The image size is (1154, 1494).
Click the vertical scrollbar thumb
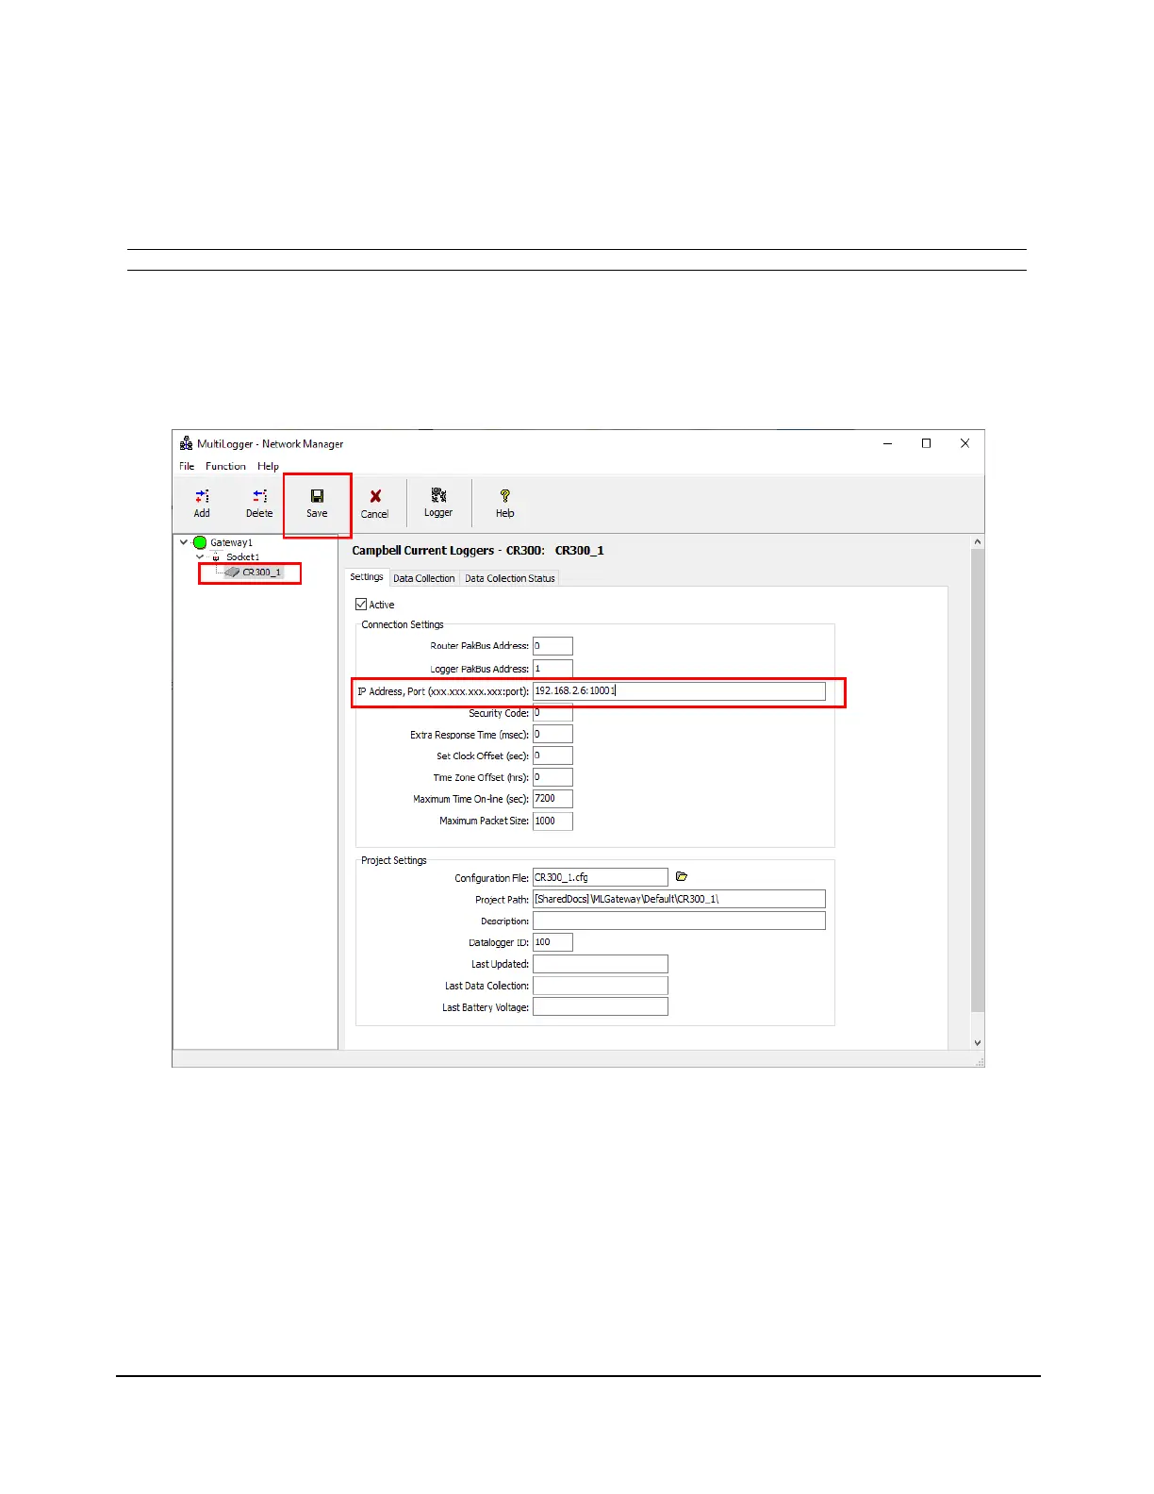coord(978,781)
